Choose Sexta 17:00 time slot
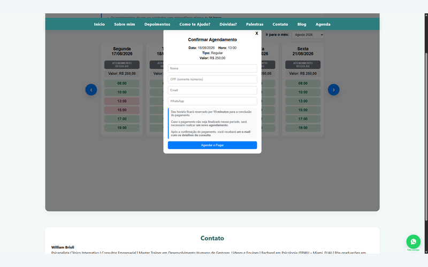The width and height of the screenshot is (428, 267). click(303, 119)
